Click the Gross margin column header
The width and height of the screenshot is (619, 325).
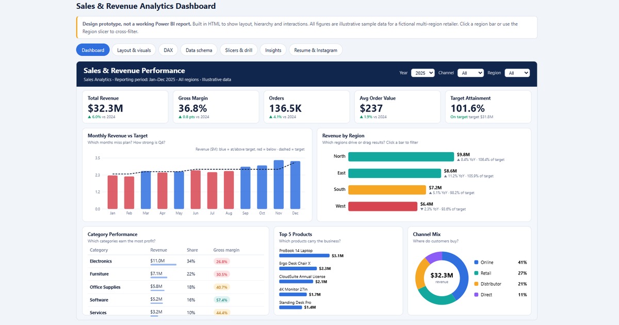point(226,250)
